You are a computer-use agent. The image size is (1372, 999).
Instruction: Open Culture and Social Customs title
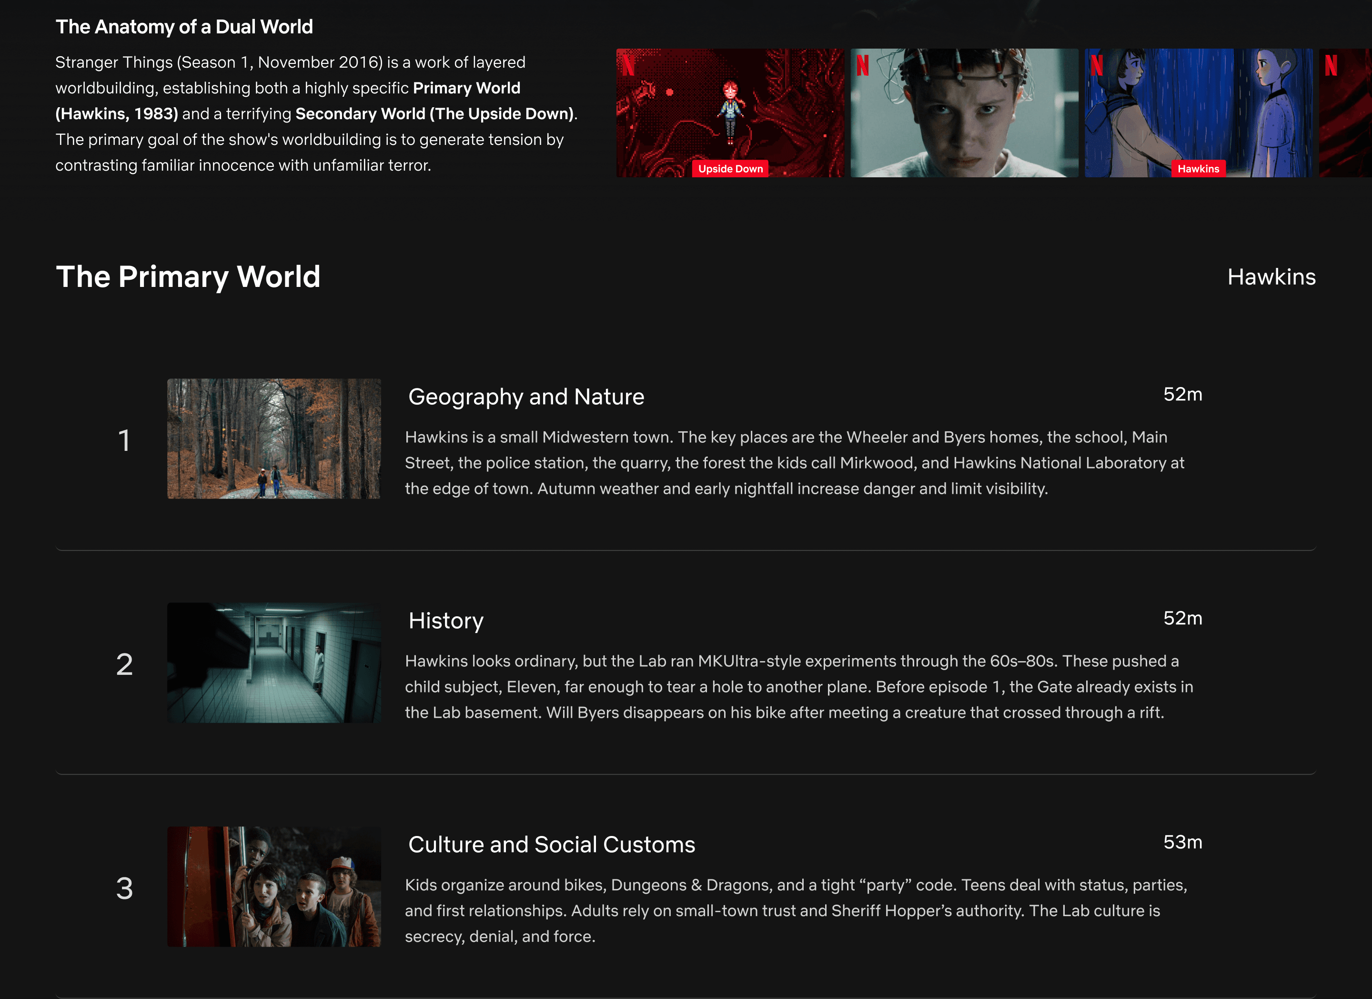point(551,845)
